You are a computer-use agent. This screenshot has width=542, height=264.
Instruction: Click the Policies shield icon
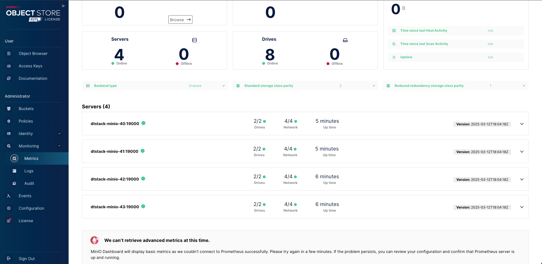9,121
